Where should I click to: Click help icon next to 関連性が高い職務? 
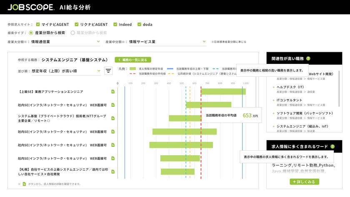308,58
